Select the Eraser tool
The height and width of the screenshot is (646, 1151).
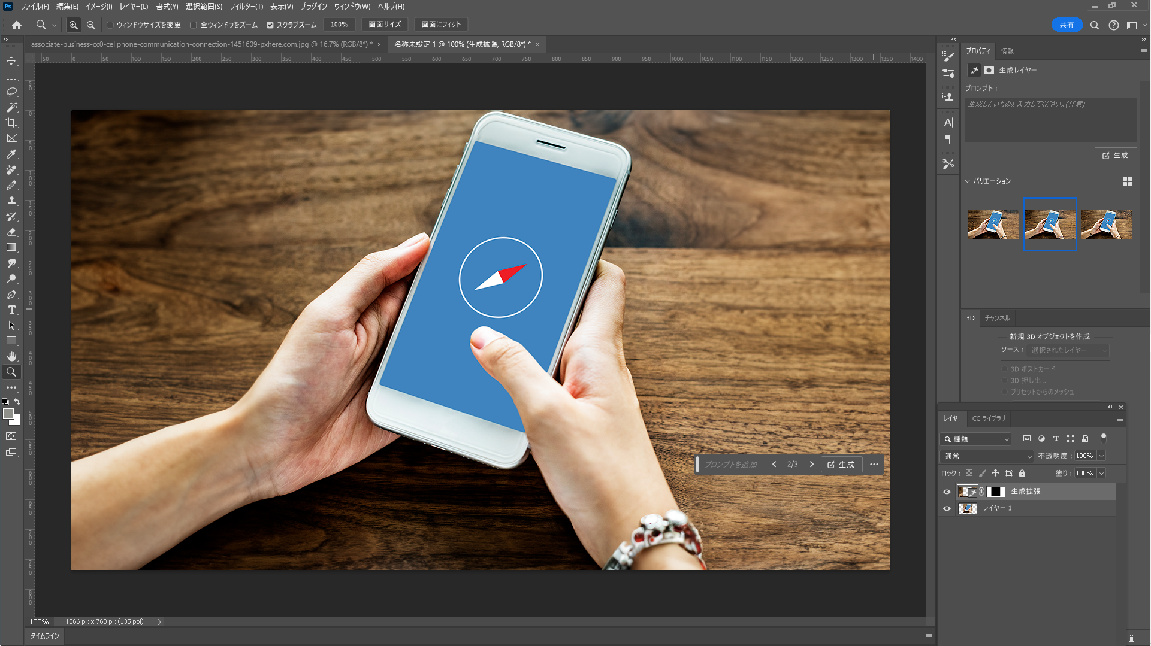pos(11,232)
